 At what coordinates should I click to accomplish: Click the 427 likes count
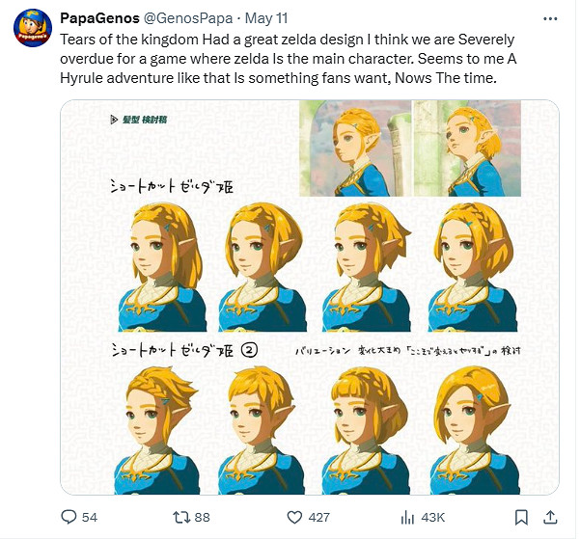(318, 517)
